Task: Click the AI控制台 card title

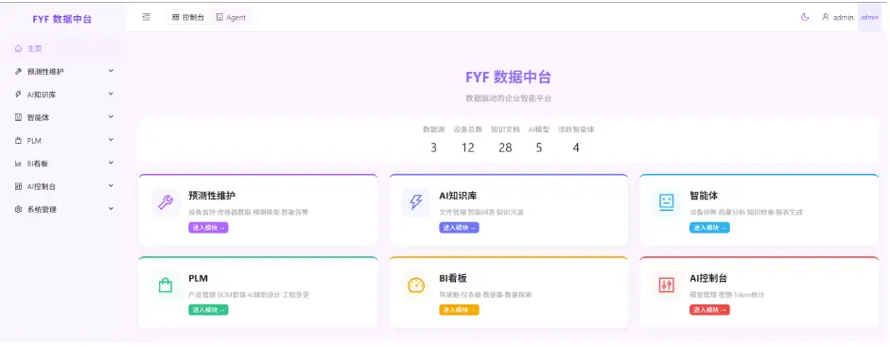Action: (708, 278)
